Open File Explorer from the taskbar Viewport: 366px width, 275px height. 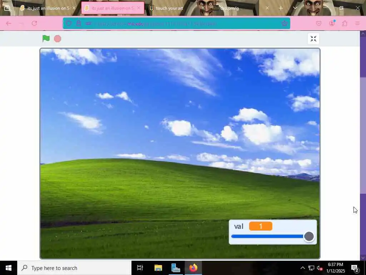(x=158, y=268)
